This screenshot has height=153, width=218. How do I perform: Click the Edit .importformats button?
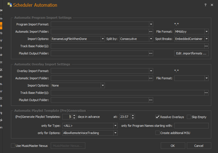point(191,53)
